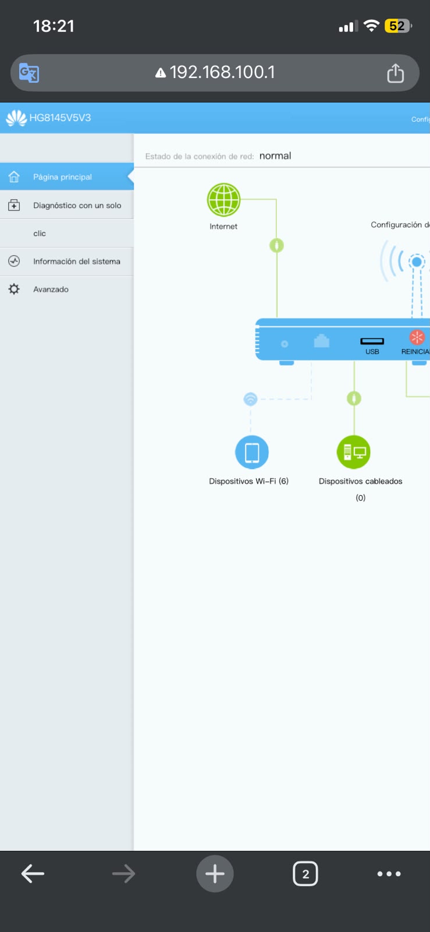This screenshot has width=430, height=932.
Task: Open the green wired devices icon
Action: point(354,452)
